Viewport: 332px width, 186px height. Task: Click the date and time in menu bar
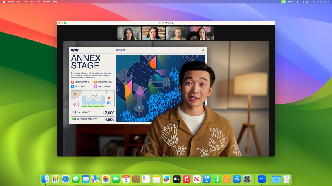coord(320,2)
